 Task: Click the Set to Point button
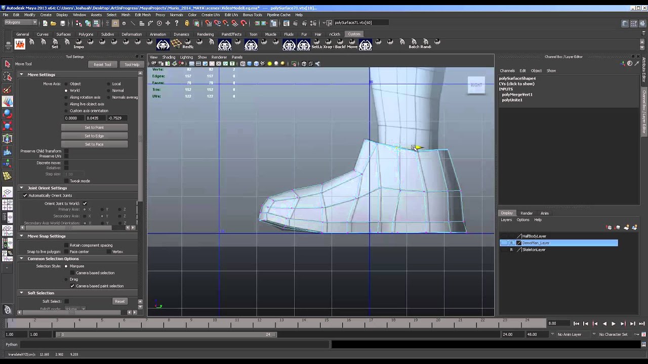click(x=94, y=127)
